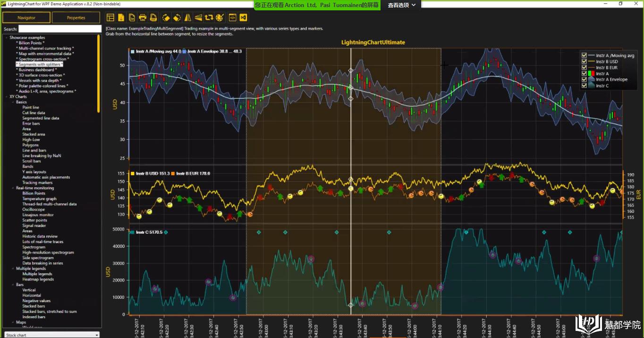The width and height of the screenshot is (644, 338).
Task: Click the Instr C 5170.5 value label
Action: (149, 232)
